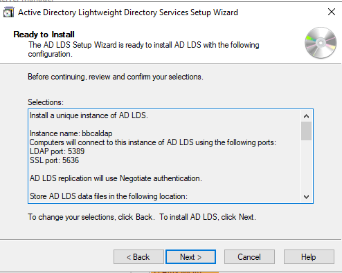Click the up arrow of the Selections scrollbar
This screenshot has height=273, width=342.
[x=306, y=116]
